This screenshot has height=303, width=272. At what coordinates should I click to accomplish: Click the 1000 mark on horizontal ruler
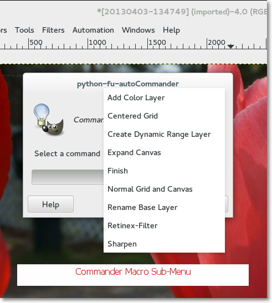(x=97, y=42)
